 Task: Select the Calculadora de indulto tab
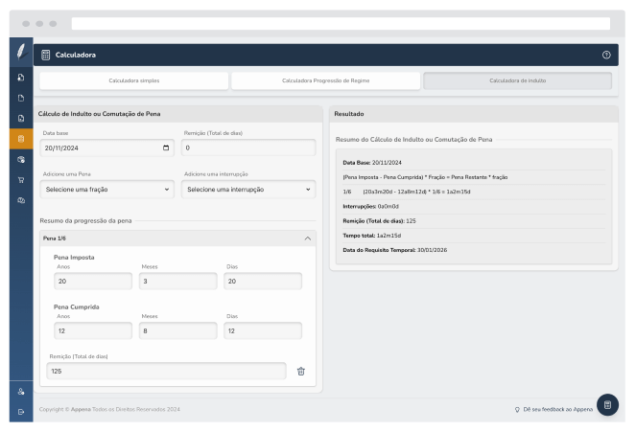(517, 80)
